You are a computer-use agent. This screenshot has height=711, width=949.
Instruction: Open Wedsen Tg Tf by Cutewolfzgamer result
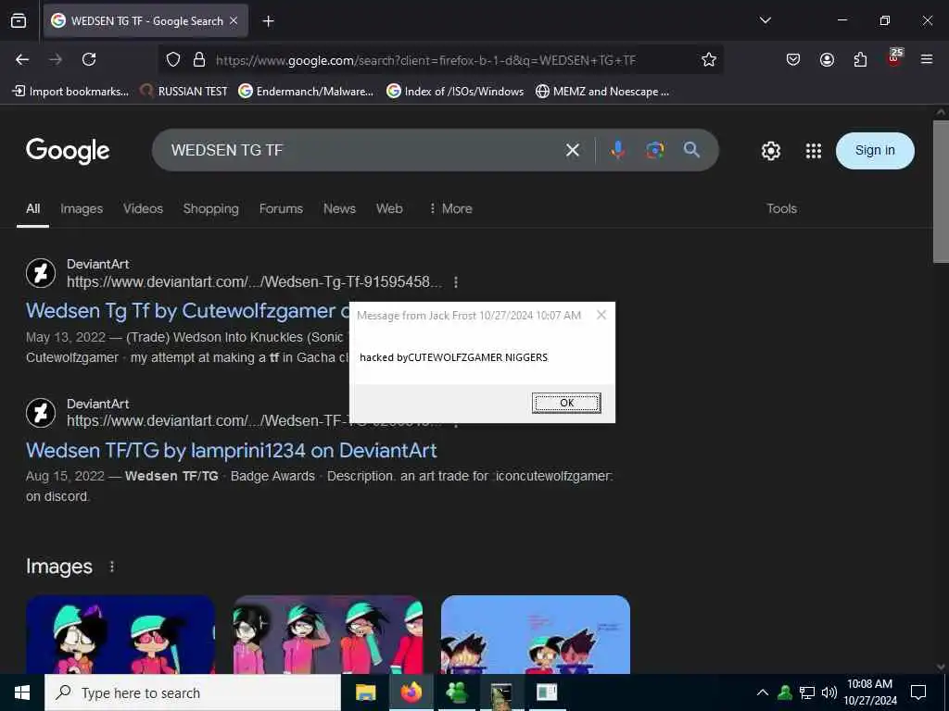(x=186, y=311)
